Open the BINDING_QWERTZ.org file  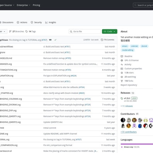click(x=10, y=122)
